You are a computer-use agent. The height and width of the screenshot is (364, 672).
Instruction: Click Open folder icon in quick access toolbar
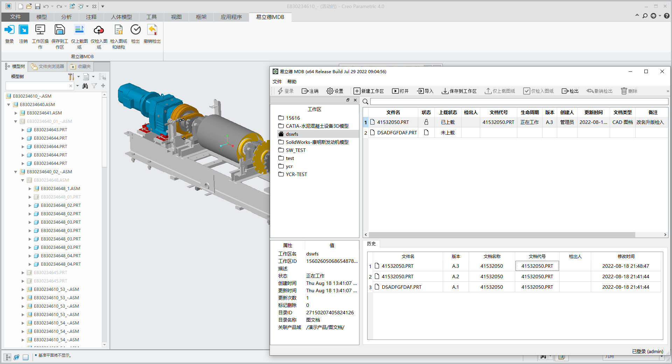[29, 6]
